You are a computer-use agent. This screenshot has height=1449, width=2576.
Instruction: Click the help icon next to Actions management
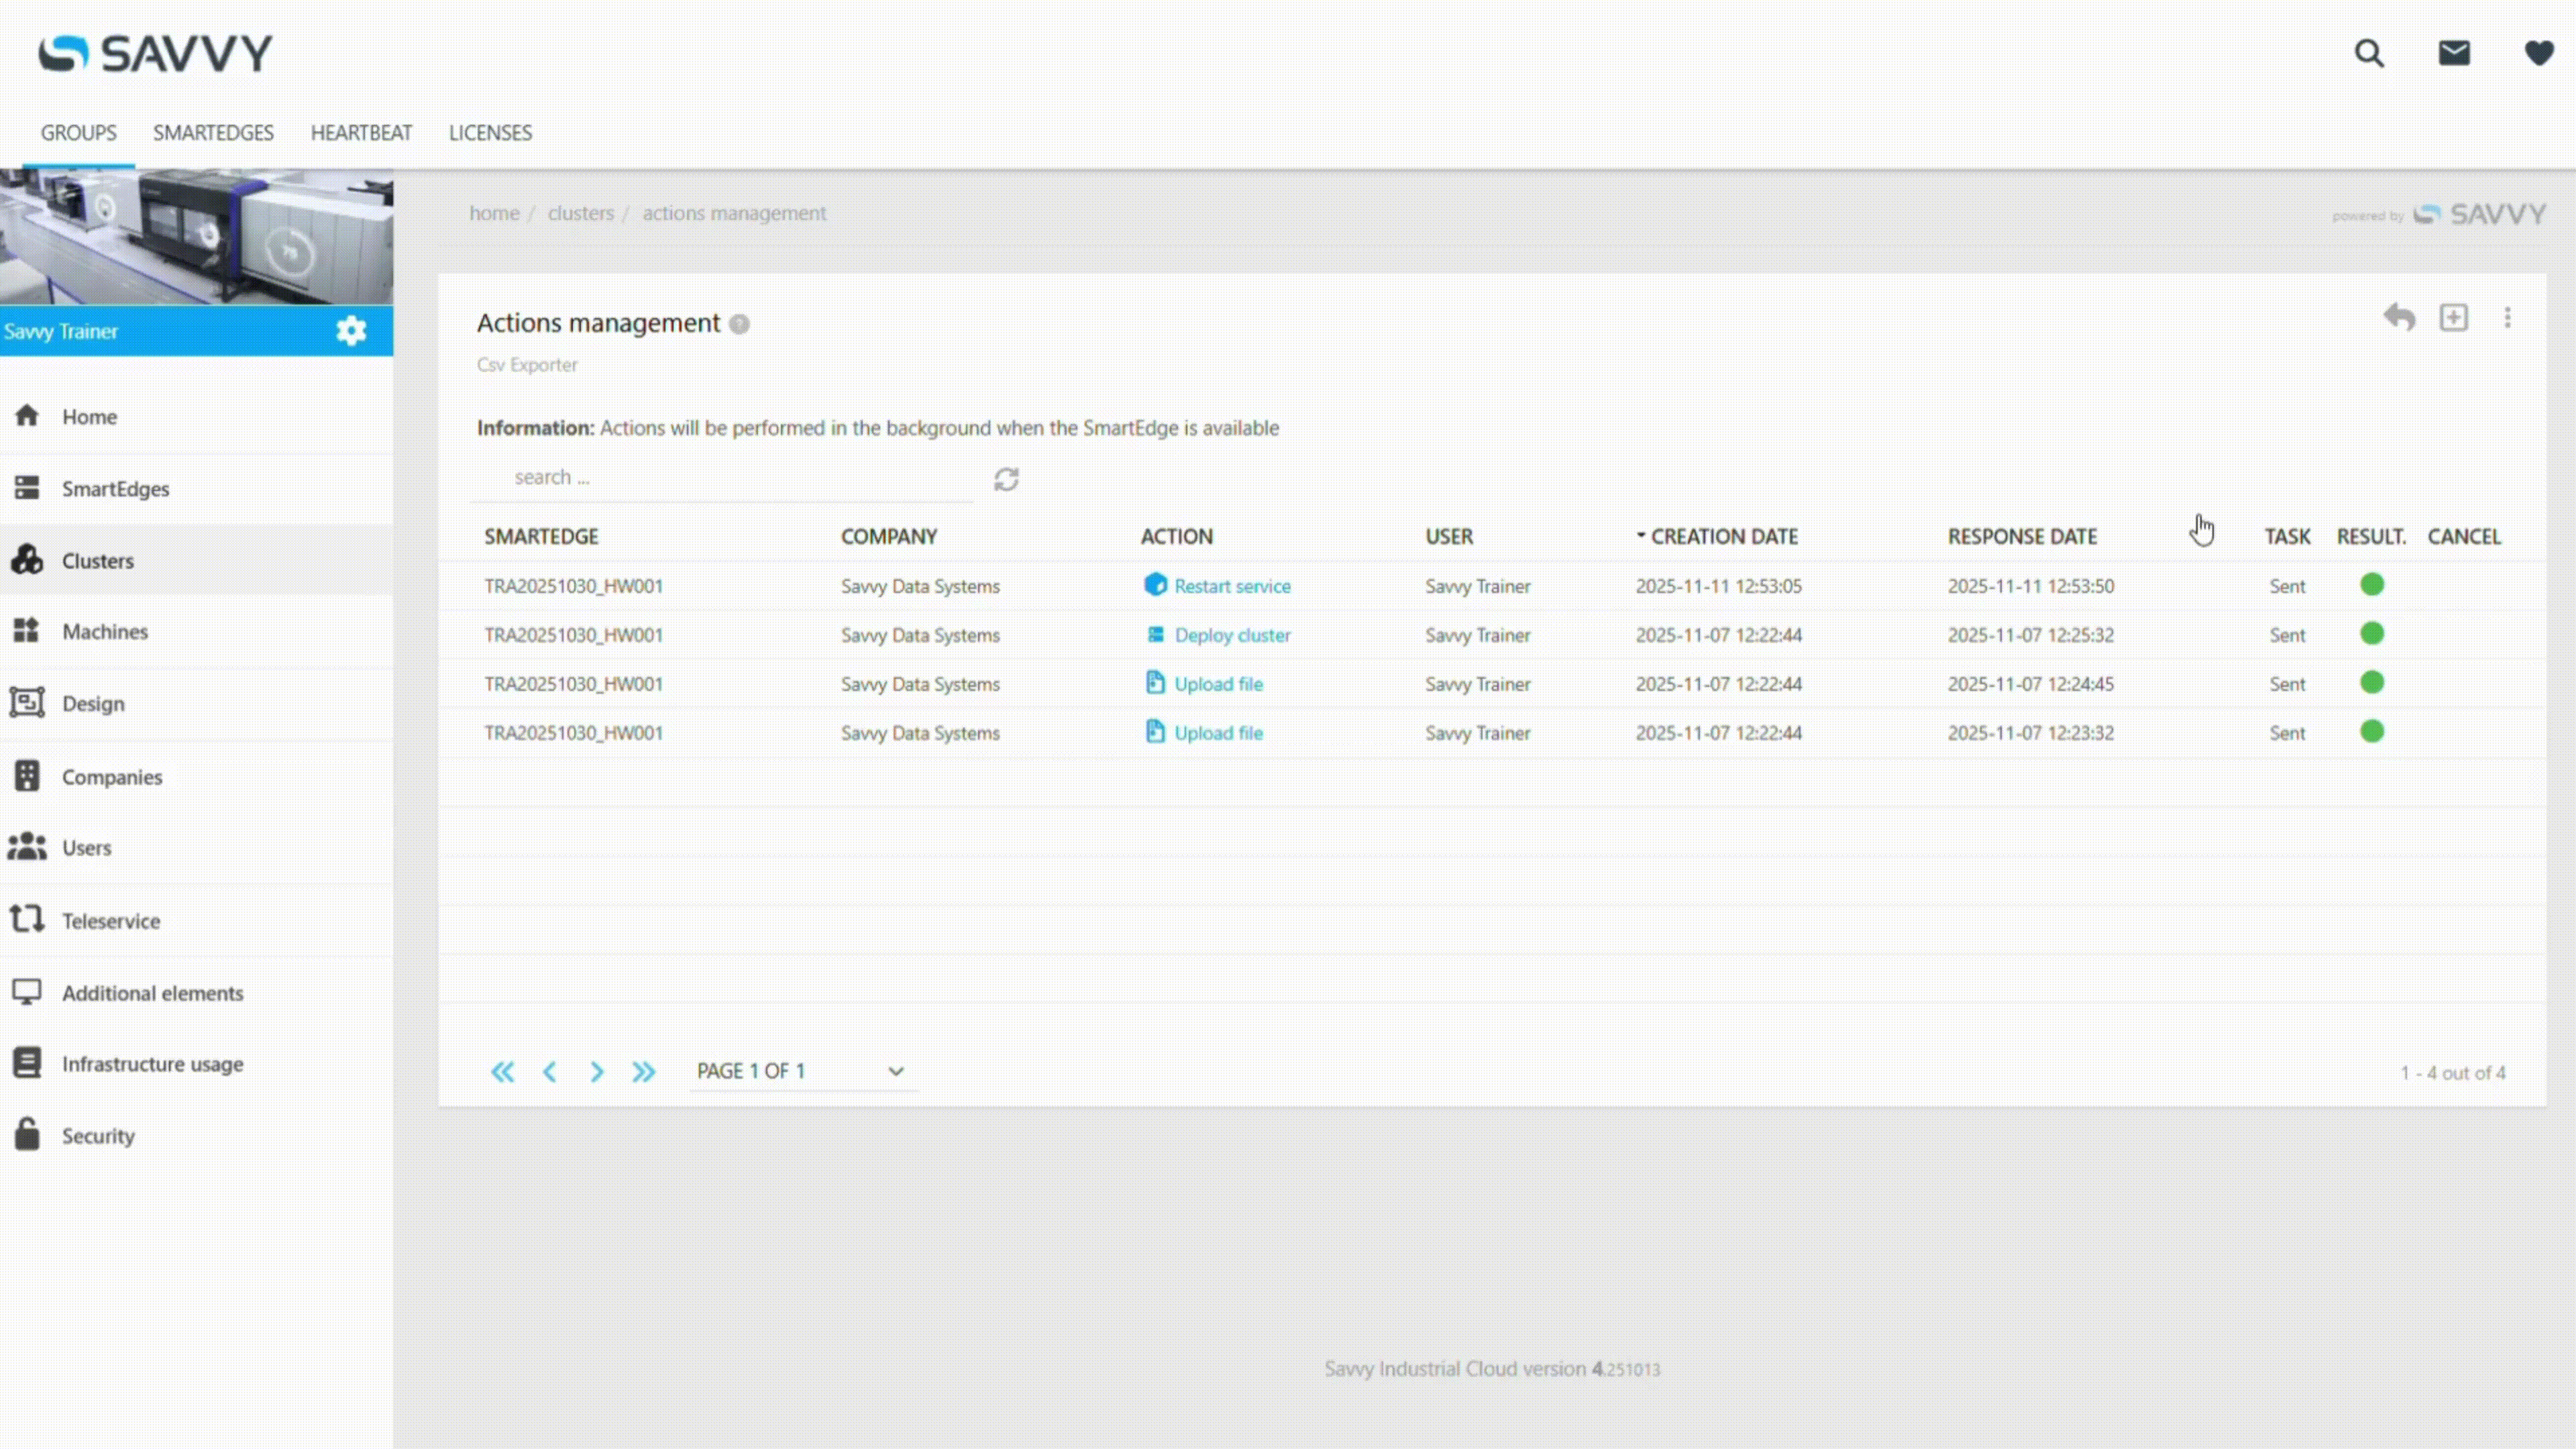[x=739, y=324]
